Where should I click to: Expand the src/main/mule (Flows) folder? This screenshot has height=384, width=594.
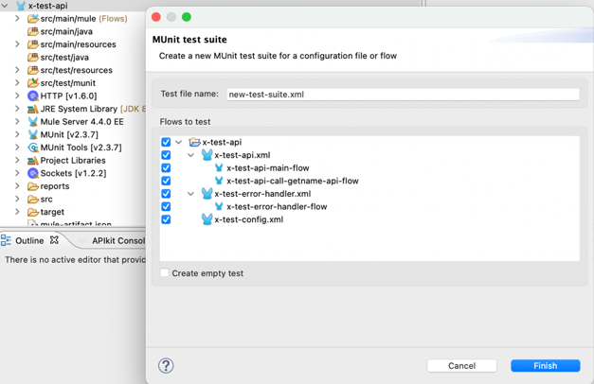[x=17, y=18]
